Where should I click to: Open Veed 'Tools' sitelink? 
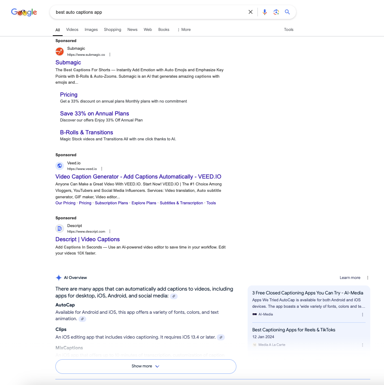[x=211, y=203]
